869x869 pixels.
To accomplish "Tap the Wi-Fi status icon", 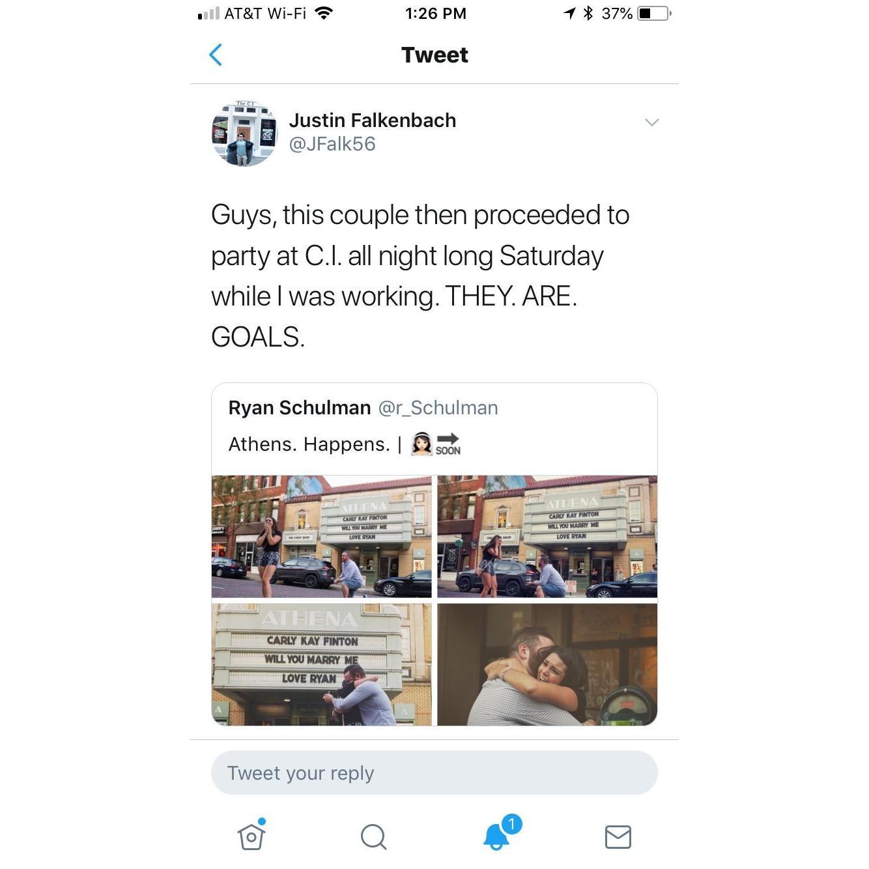I will coord(323,13).
